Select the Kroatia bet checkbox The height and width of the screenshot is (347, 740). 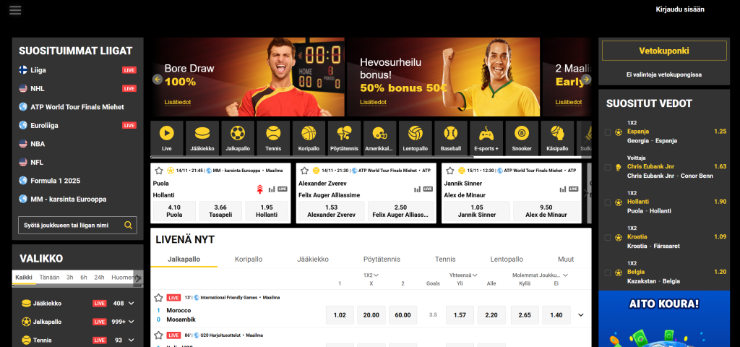[608, 237]
